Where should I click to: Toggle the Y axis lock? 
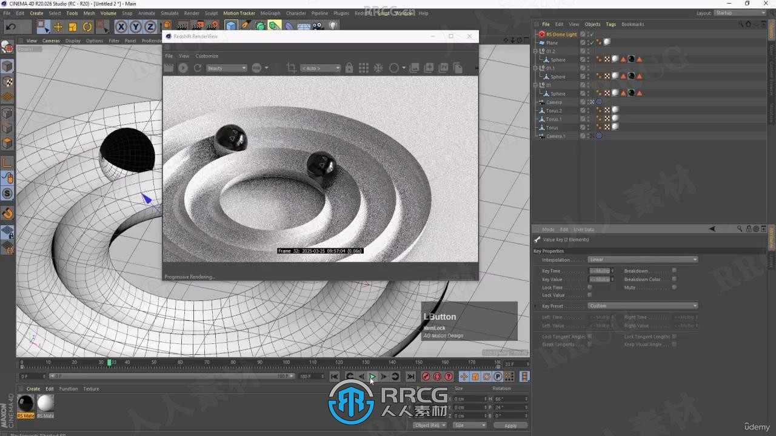click(136, 27)
